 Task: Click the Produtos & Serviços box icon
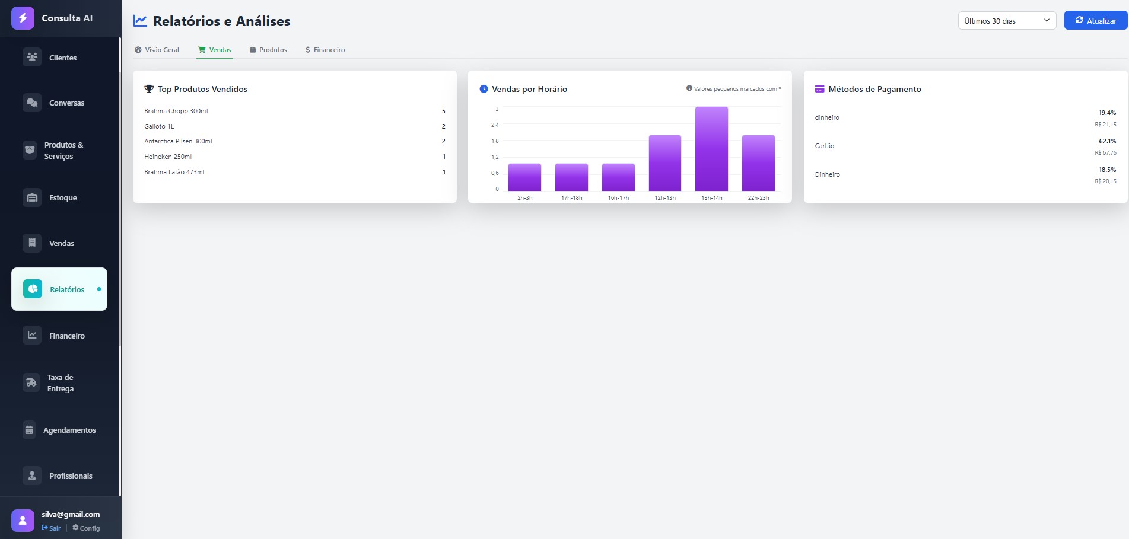click(30, 150)
